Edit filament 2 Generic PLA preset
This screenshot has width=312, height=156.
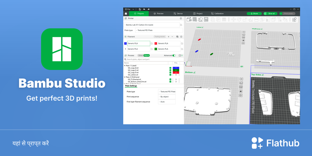182,43
